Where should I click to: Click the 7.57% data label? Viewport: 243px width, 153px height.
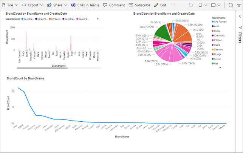[152, 61]
